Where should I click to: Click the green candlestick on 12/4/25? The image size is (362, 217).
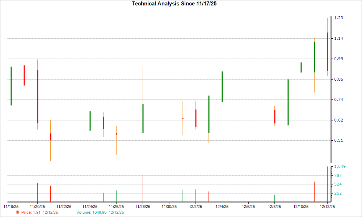click(x=222, y=85)
